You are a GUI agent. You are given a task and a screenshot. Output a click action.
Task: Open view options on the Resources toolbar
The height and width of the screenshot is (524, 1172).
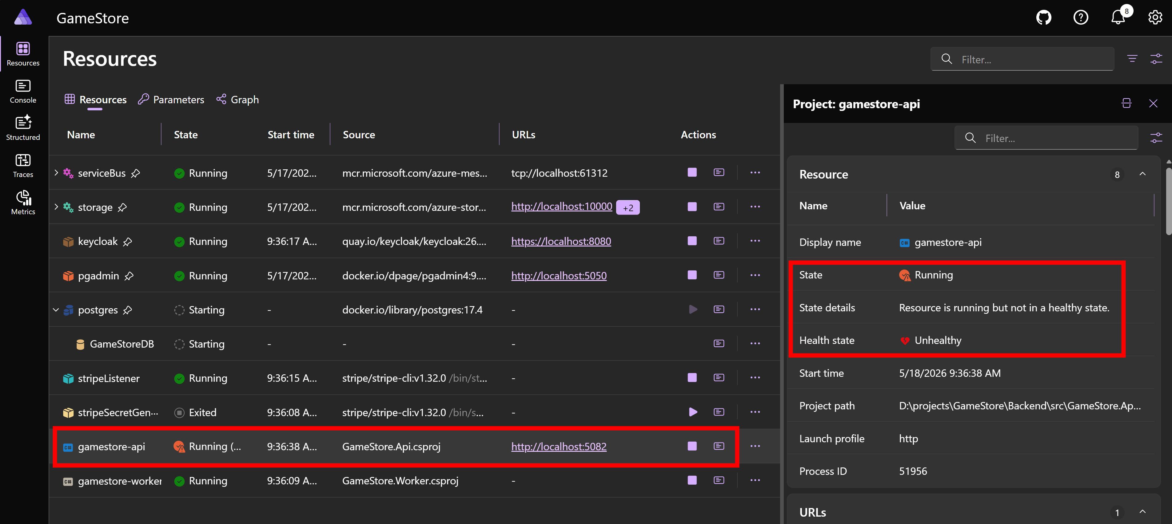[1156, 59]
